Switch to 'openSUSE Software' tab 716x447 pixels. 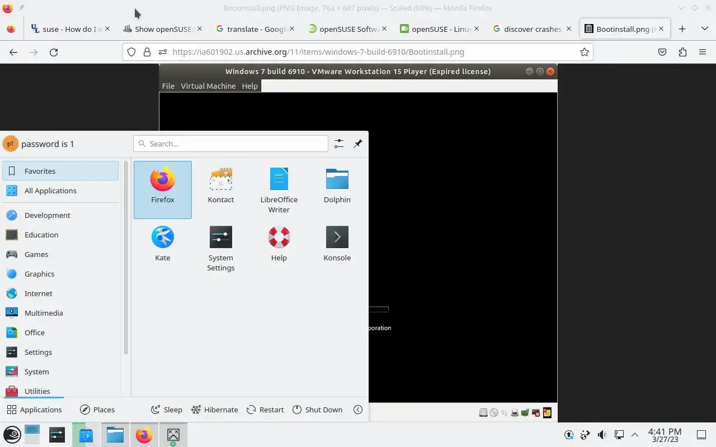[347, 29]
